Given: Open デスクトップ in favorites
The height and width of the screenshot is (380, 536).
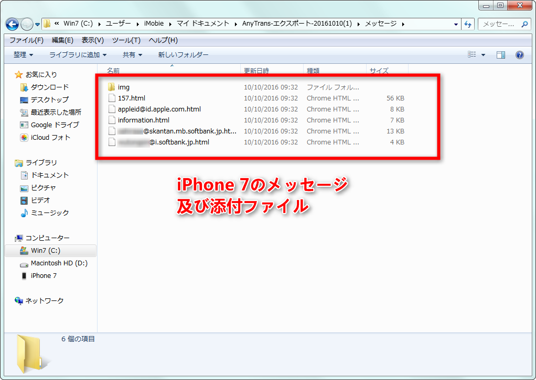Looking at the screenshot, I should click(x=50, y=99).
